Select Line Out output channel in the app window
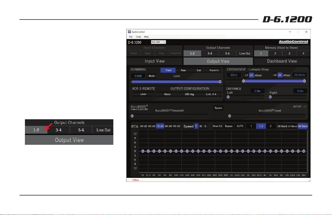Screen dimensions: 332x215 245,53
